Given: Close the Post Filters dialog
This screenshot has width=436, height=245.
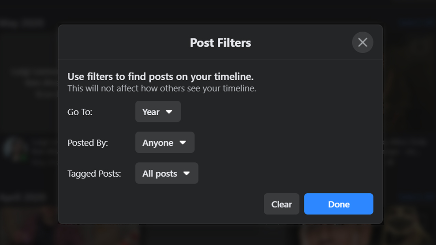Looking at the screenshot, I should [x=362, y=42].
